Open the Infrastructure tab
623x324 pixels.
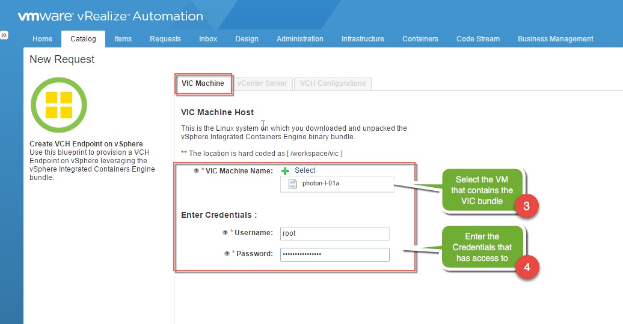pyautogui.click(x=363, y=39)
